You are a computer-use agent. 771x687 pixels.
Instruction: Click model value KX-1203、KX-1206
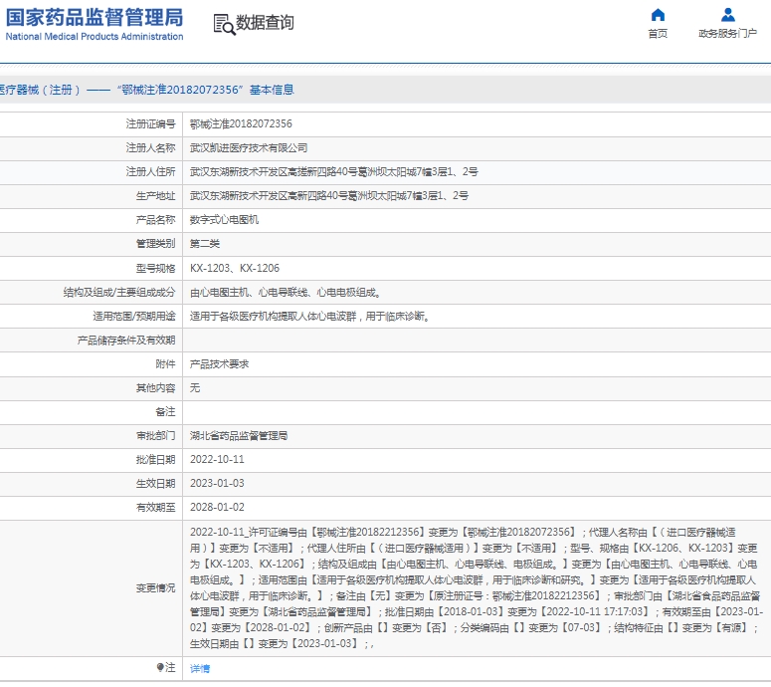(235, 268)
